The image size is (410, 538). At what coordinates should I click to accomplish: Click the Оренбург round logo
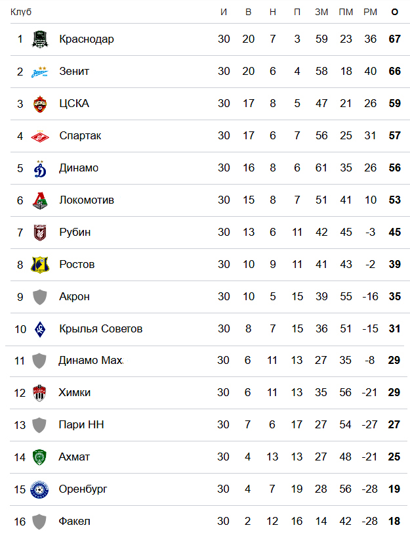coord(39,489)
